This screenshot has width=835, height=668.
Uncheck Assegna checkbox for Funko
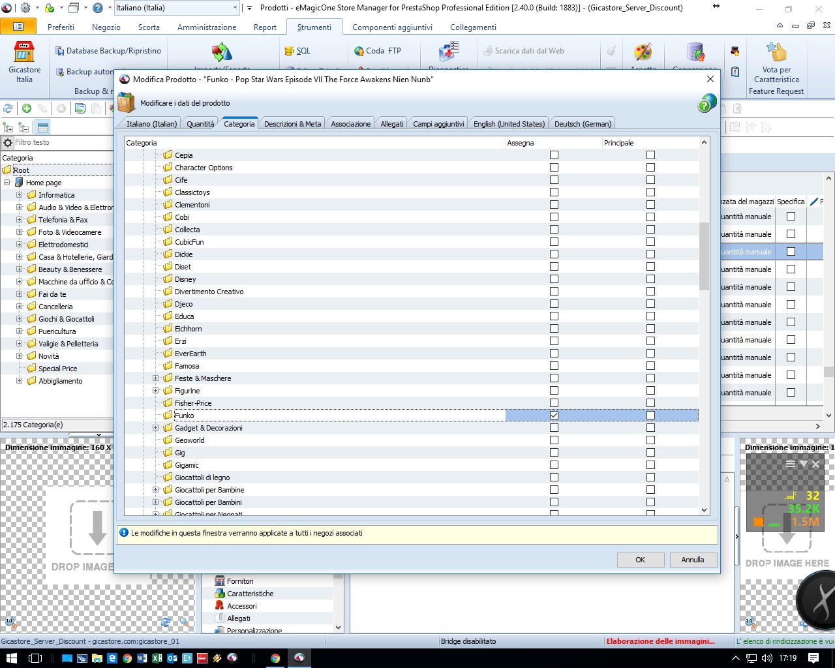tap(554, 416)
